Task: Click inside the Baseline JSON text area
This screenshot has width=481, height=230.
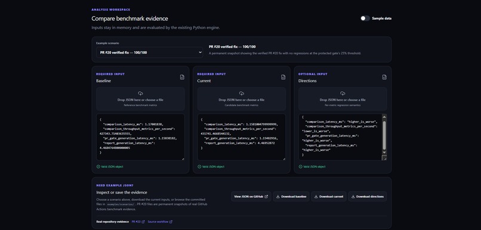Action: point(140,137)
